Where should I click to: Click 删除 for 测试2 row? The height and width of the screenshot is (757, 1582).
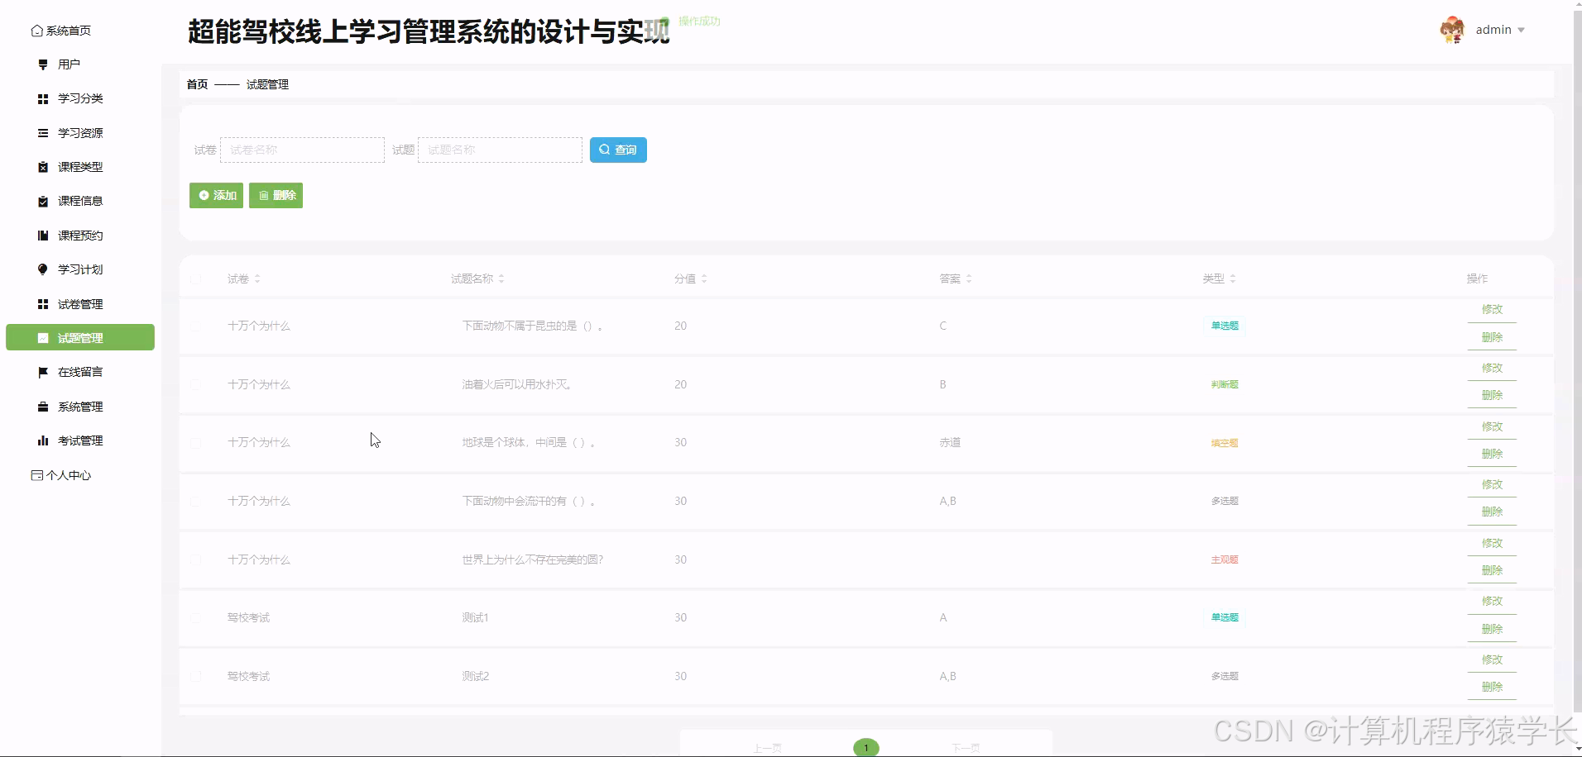pos(1492,688)
